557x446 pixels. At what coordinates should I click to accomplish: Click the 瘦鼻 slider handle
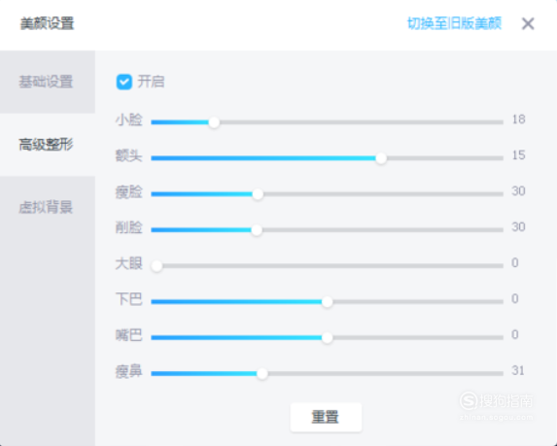point(262,373)
